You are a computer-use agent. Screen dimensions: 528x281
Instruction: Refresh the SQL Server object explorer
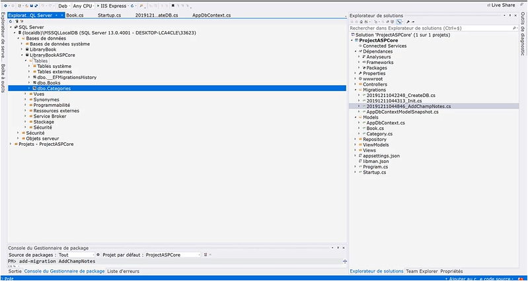tap(11, 21)
